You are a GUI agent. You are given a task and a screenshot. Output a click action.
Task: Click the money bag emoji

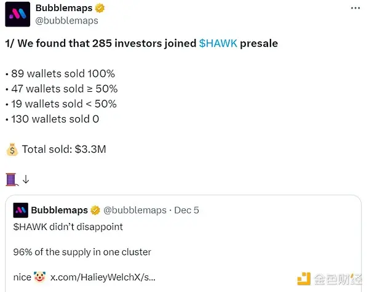click(x=12, y=149)
